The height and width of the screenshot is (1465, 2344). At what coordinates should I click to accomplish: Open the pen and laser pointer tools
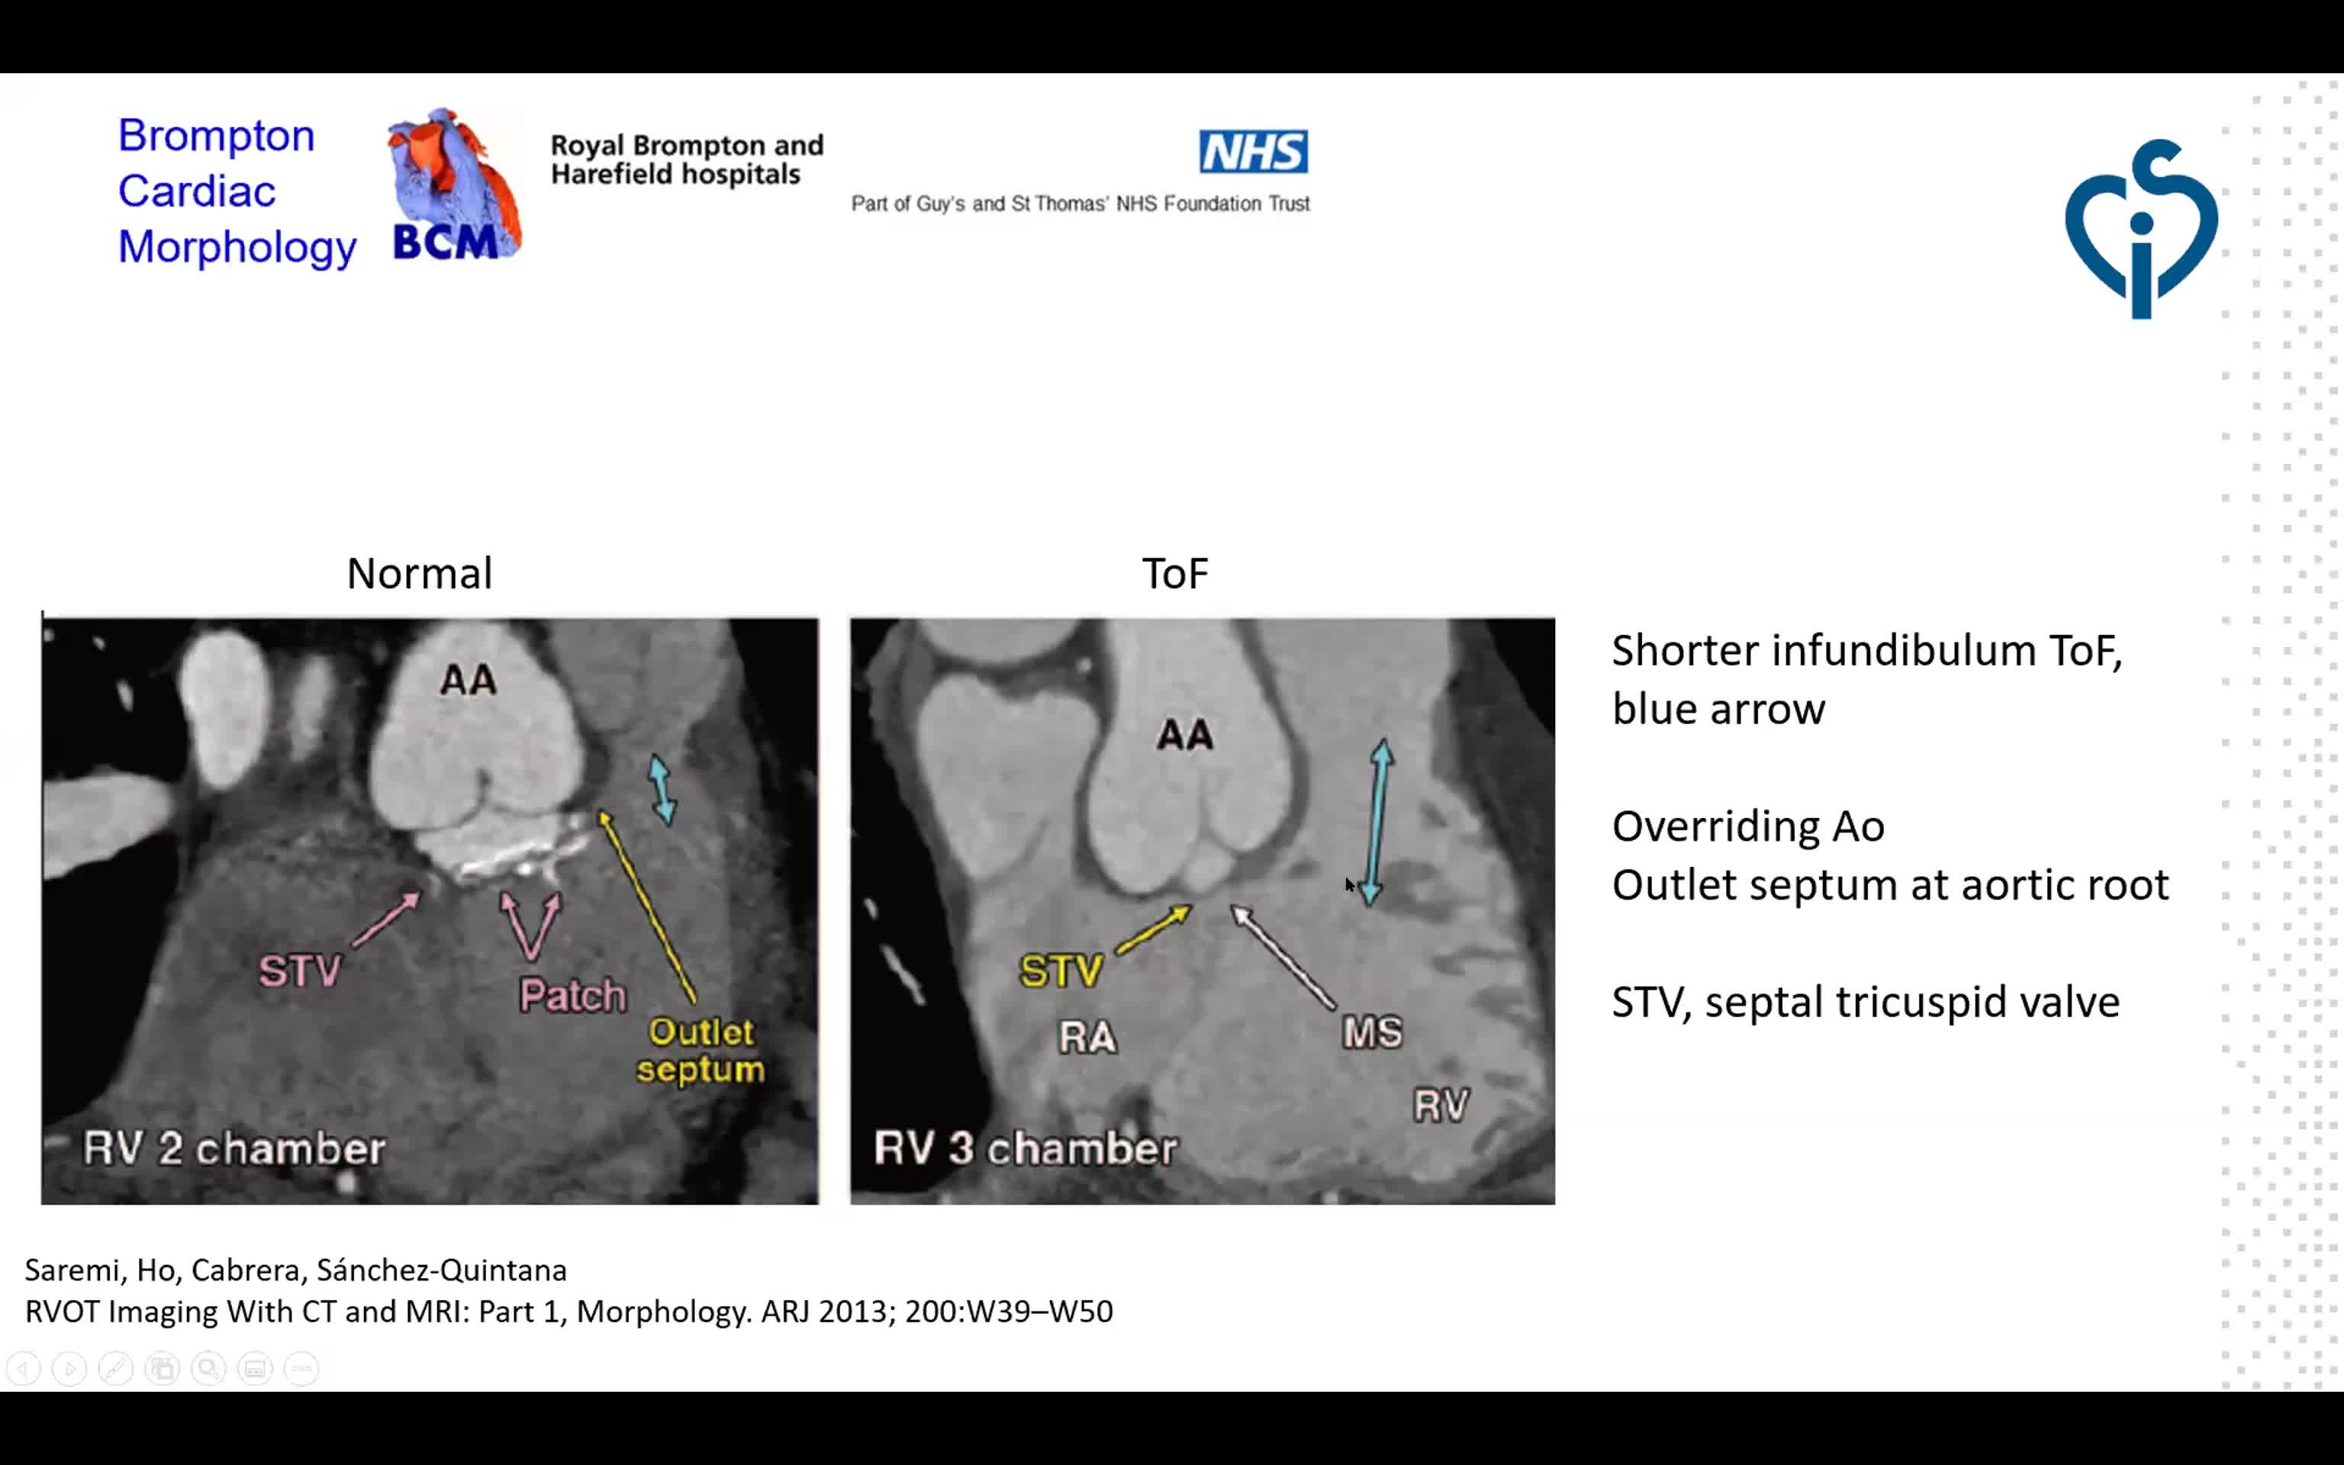point(116,1368)
